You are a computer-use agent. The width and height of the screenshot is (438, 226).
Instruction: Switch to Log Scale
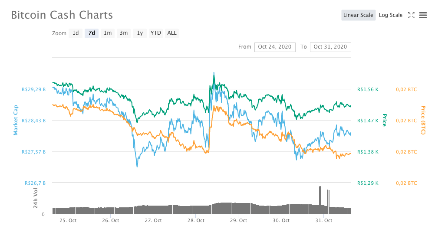(391, 15)
